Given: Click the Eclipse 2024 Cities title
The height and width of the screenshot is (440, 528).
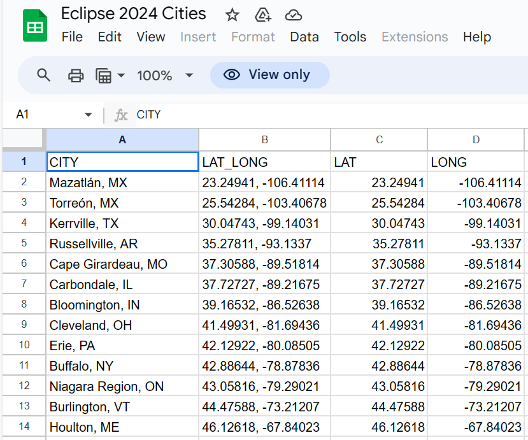Looking at the screenshot, I should (x=134, y=14).
